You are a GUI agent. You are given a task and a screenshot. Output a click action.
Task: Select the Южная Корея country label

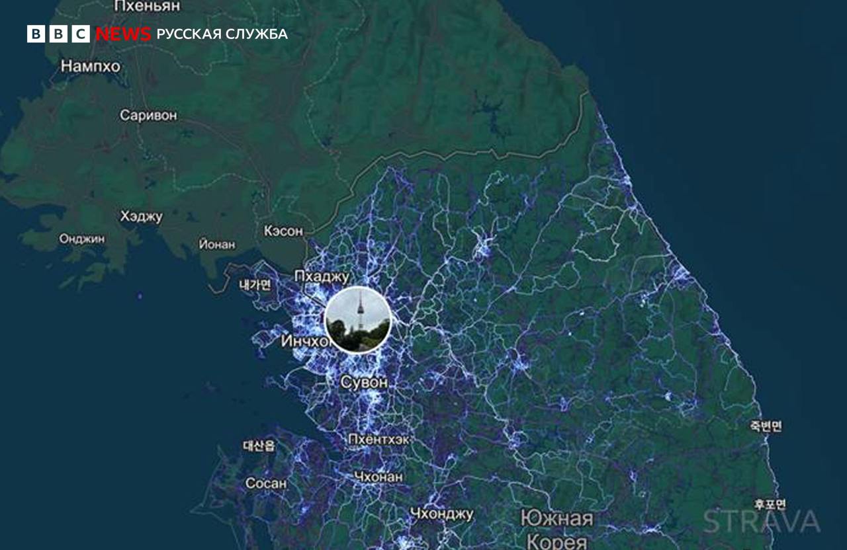click(557, 530)
